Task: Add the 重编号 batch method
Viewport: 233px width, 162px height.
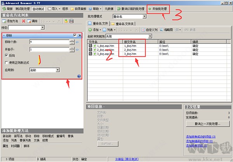Action: click(x=61, y=136)
